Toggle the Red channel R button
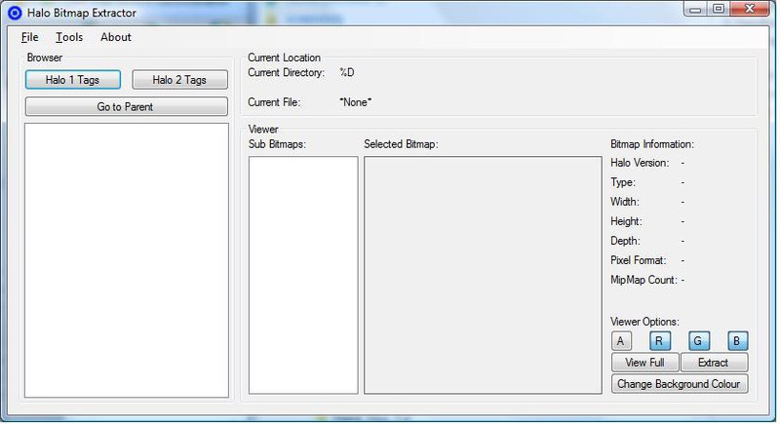 (660, 341)
